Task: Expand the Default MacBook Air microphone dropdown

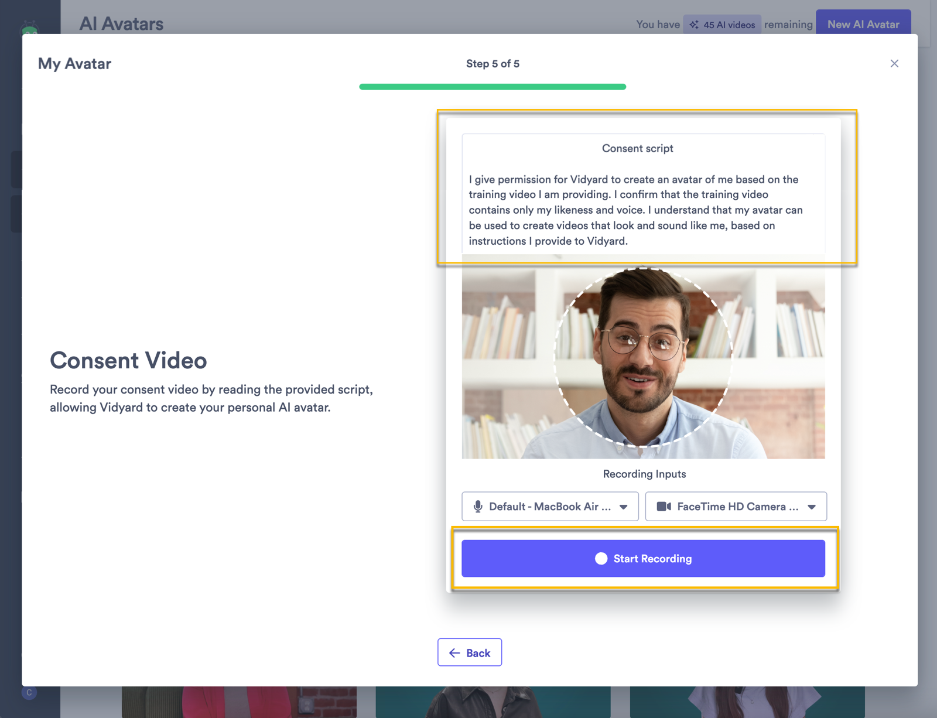Action: click(x=549, y=506)
